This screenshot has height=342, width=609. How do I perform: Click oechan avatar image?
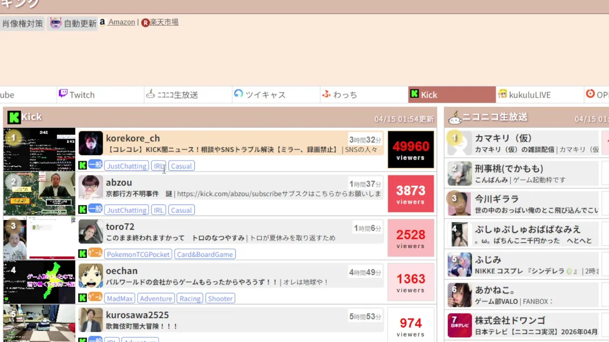point(90,275)
